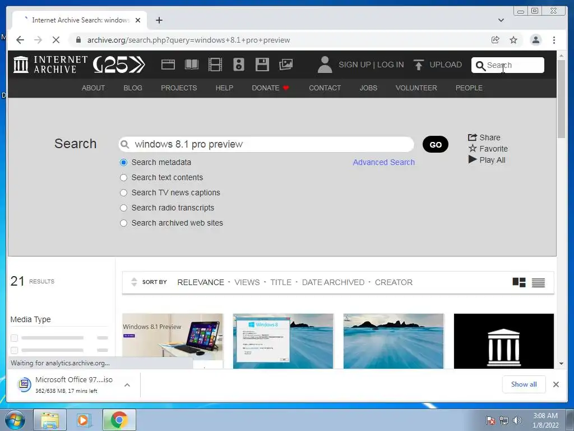Share this page from address bar
Screen dimensions: 574x431
(496, 40)
